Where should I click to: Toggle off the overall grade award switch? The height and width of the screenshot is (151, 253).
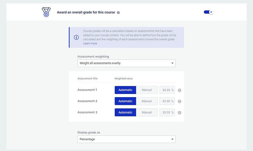pos(208,12)
